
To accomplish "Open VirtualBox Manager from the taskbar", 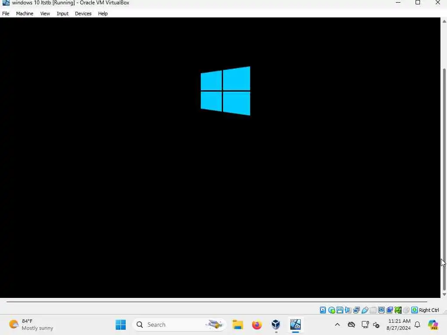I will (x=276, y=325).
